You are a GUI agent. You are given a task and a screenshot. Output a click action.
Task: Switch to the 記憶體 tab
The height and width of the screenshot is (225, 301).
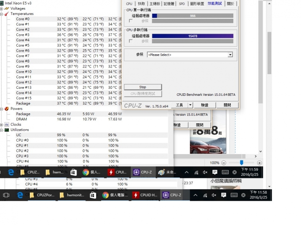(169, 4)
